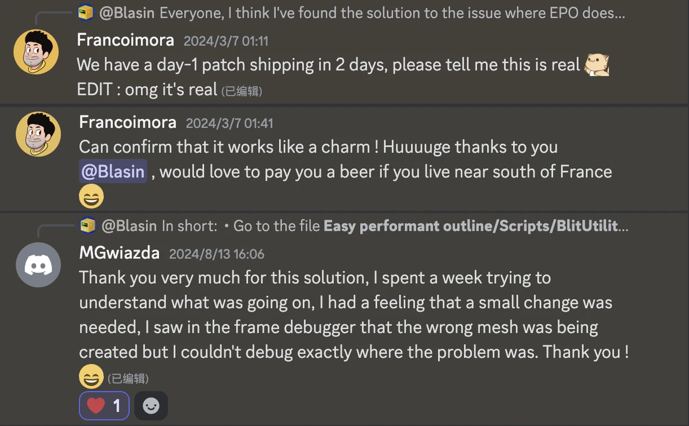Click Francoimora's avatar on the 01:11 message
This screenshot has height=426, width=689.
[x=36, y=52]
